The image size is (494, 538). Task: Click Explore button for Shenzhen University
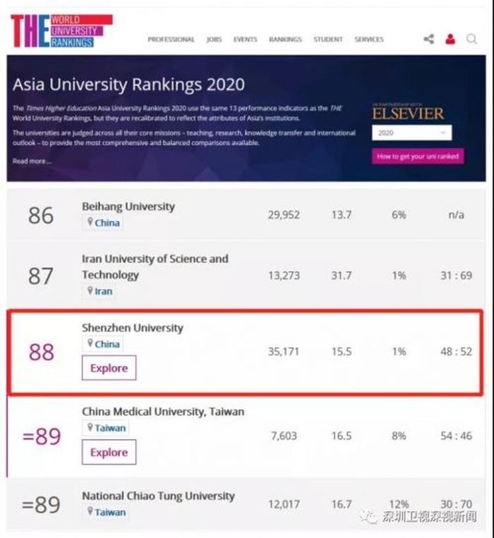(x=109, y=368)
